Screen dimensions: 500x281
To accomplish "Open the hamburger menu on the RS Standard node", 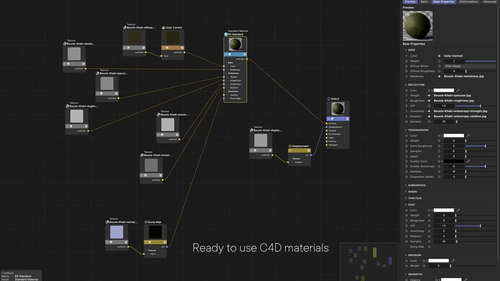I will [245, 54].
